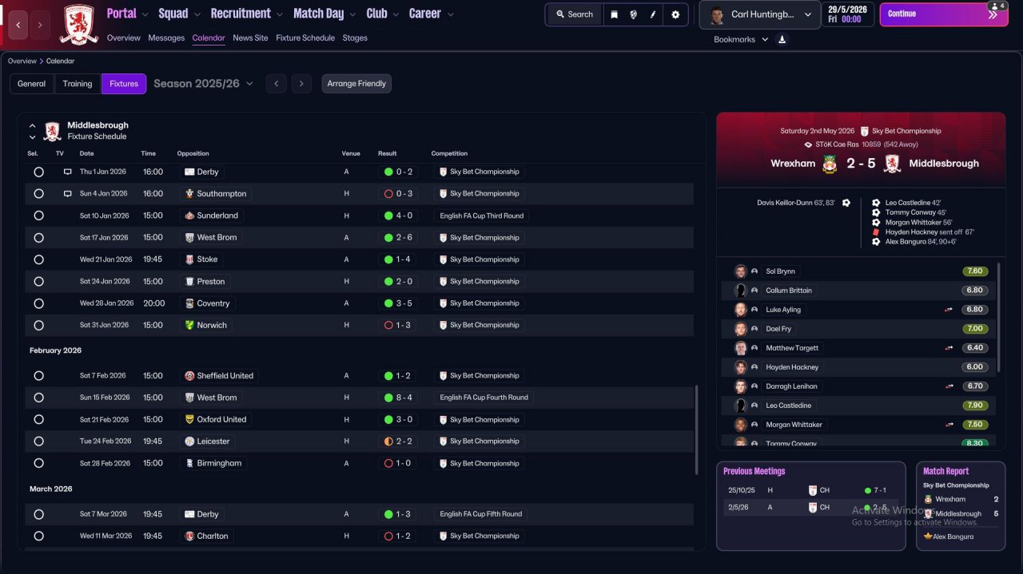Select the Derby 1 Jan fixture radio

38,172
